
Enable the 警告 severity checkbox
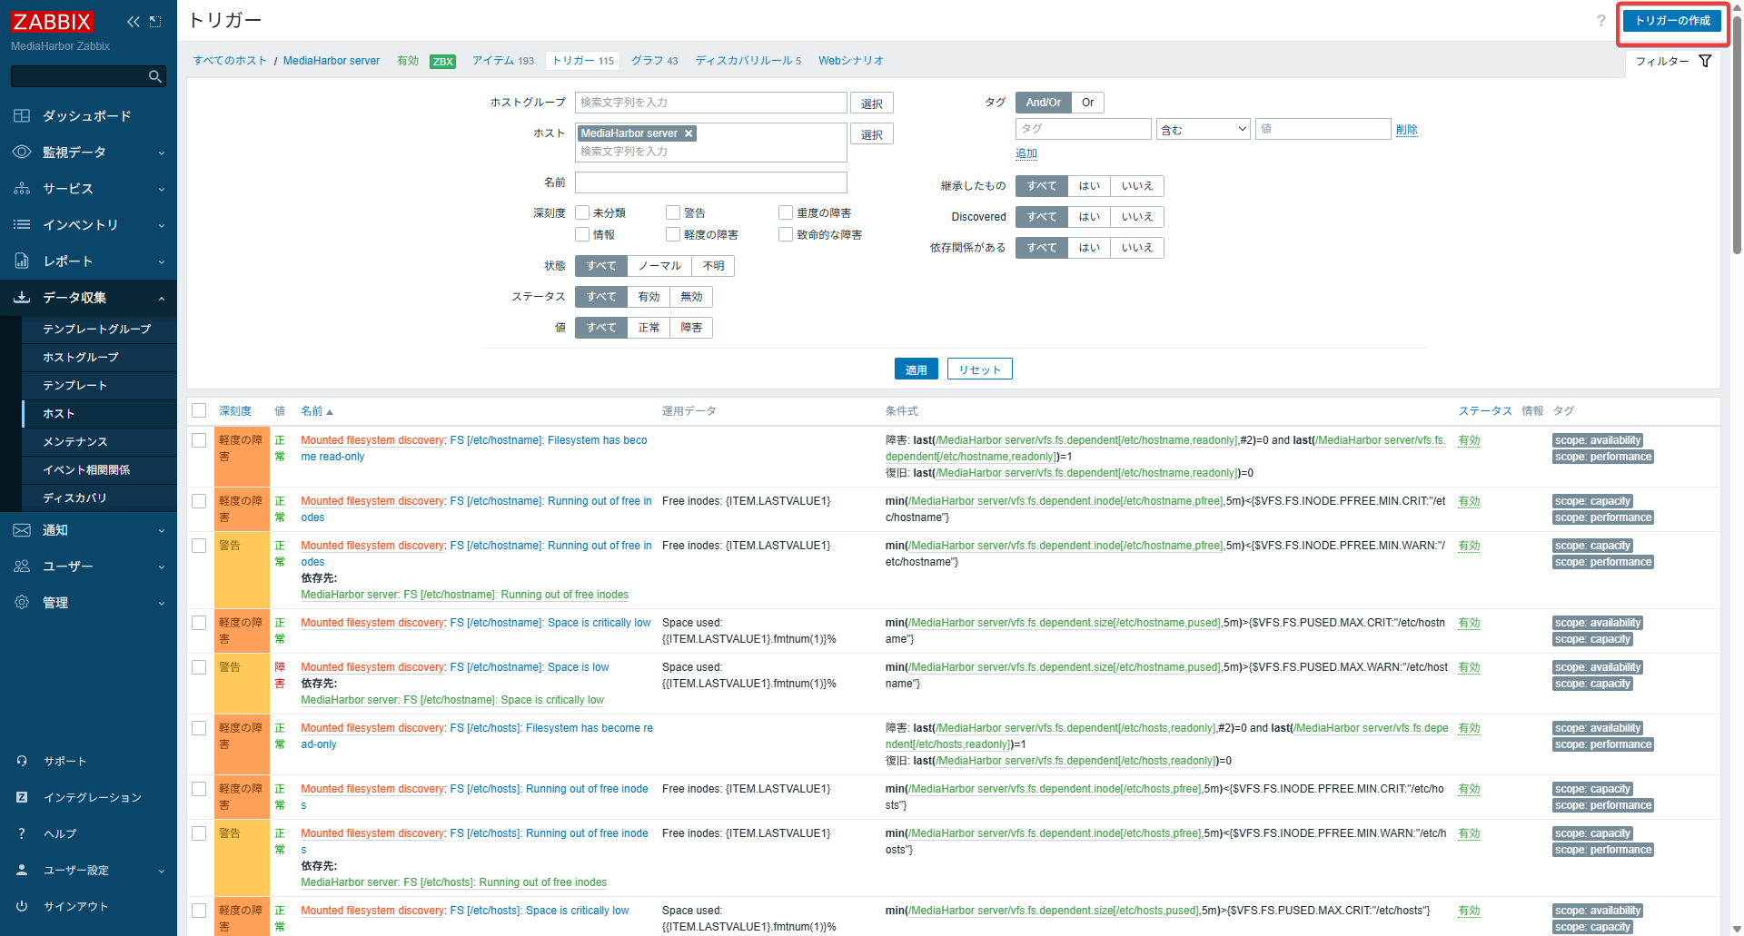click(x=673, y=212)
